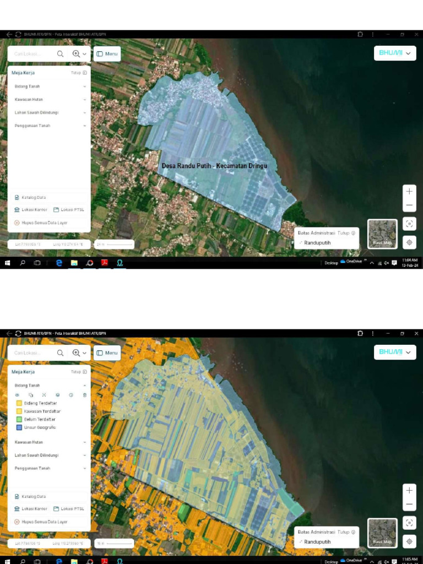Open Base Map thumbnail in the 11:04 AM window
The height and width of the screenshot is (564, 423).
pos(382,234)
